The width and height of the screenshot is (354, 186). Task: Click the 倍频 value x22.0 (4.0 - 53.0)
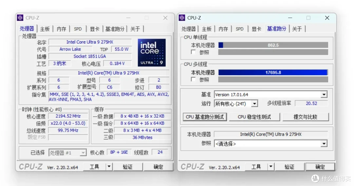68,123
